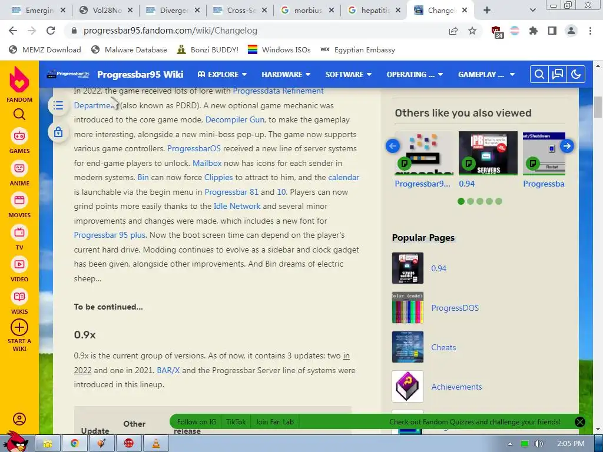Open the Idle Network link
Image resolution: width=603 pixels, height=452 pixels.
point(237,206)
